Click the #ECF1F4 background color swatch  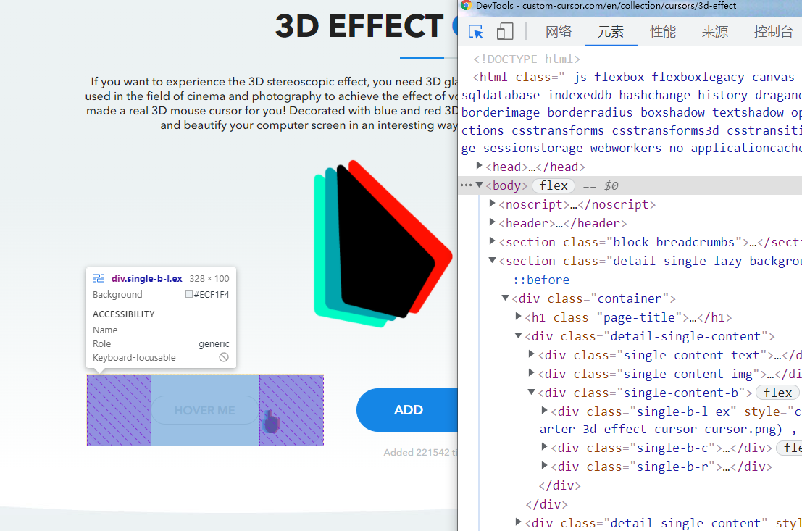(189, 294)
